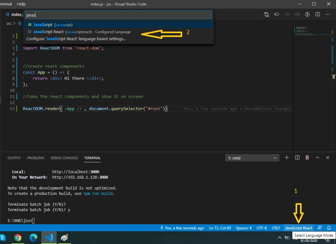Image resolution: width=336 pixels, height=244 pixels.
Task: Click the src breadcrumb segment
Action: tap(9, 23)
